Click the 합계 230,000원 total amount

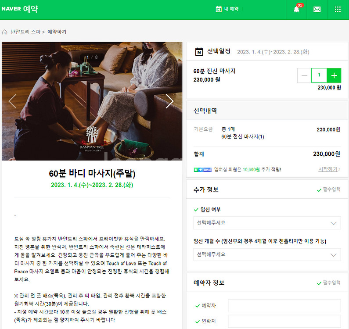(327, 154)
